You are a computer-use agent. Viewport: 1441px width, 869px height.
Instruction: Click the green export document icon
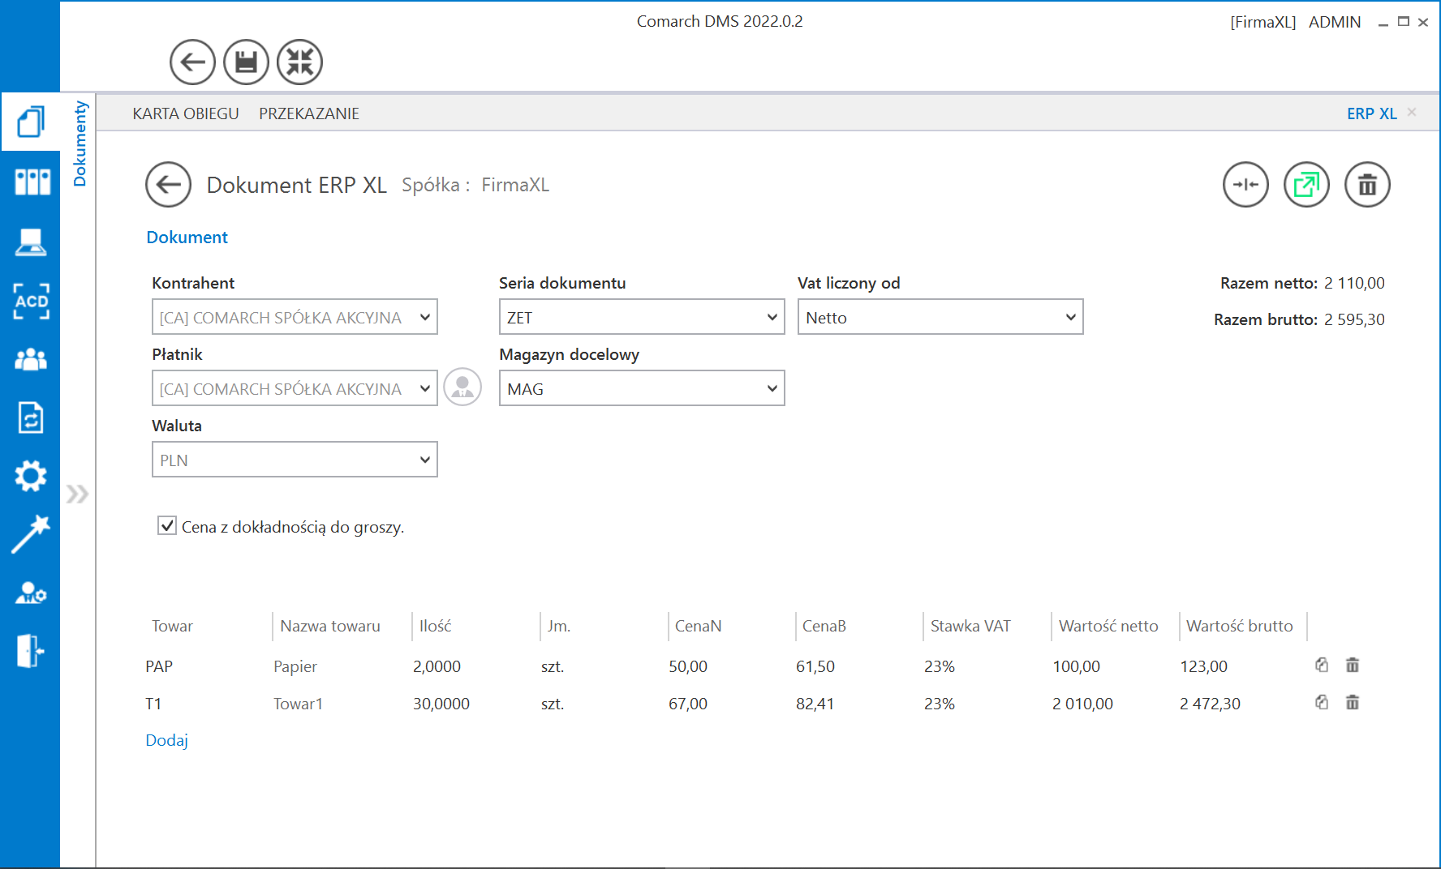point(1306,185)
